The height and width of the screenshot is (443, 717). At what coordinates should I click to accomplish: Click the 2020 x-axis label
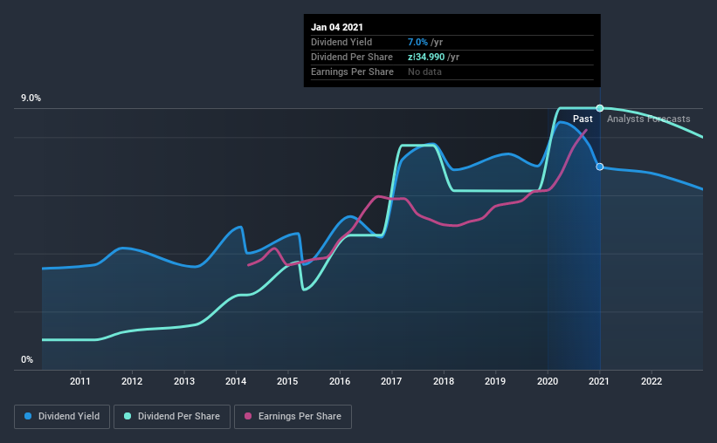coord(548,381)
